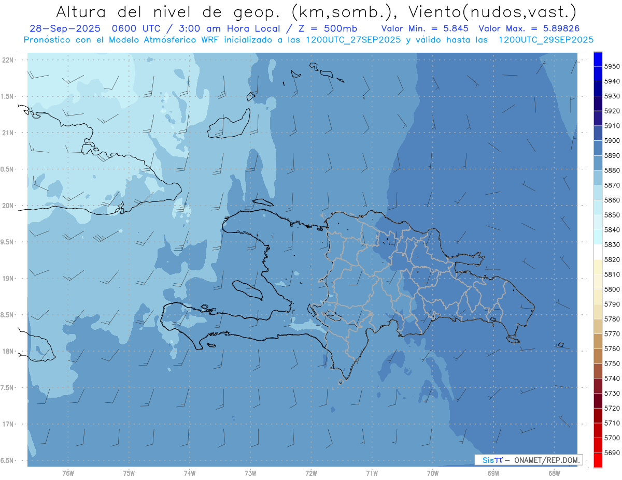This screenshot has height=480, width=622.
Task: Click the '21N' latitude label
Action: (x=9, y=133)
